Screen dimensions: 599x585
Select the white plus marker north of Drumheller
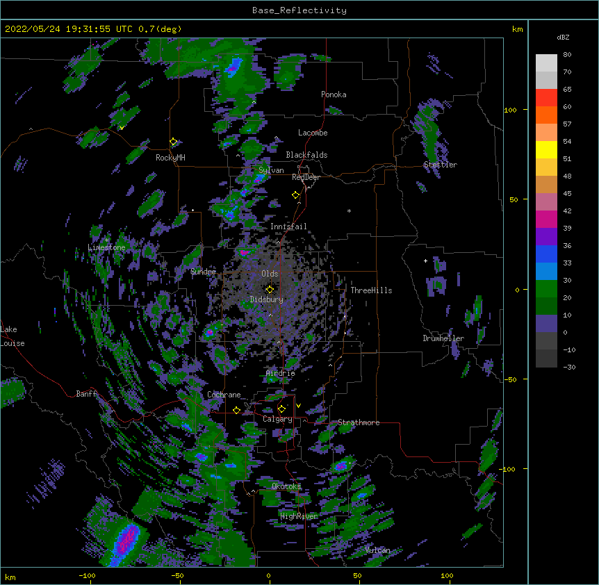[x=425, y=261]
